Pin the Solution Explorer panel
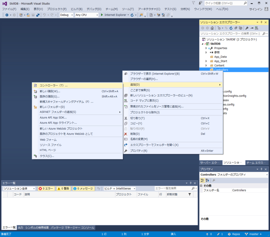 [261, 22]
